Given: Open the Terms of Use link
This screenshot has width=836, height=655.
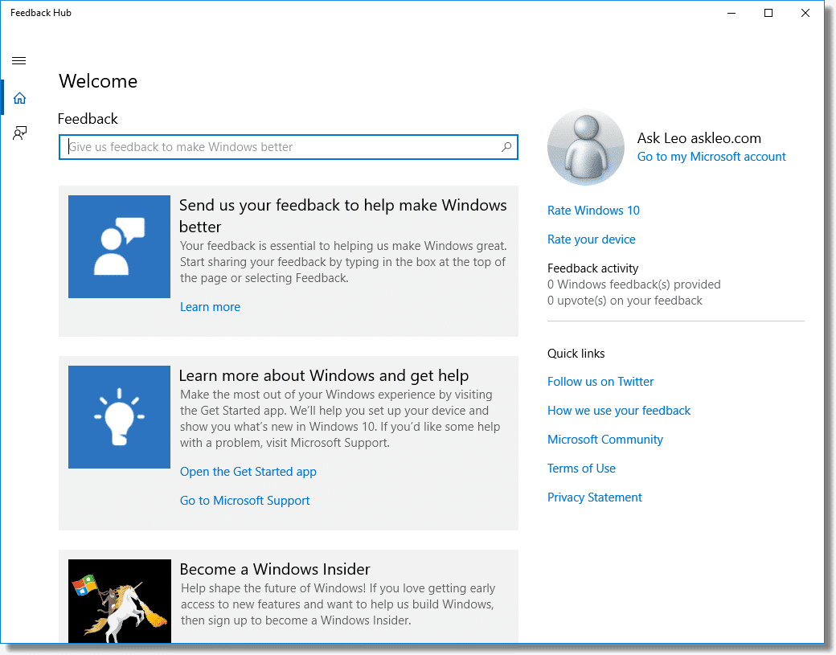Looking at the screenshot, I should [581, 469].
